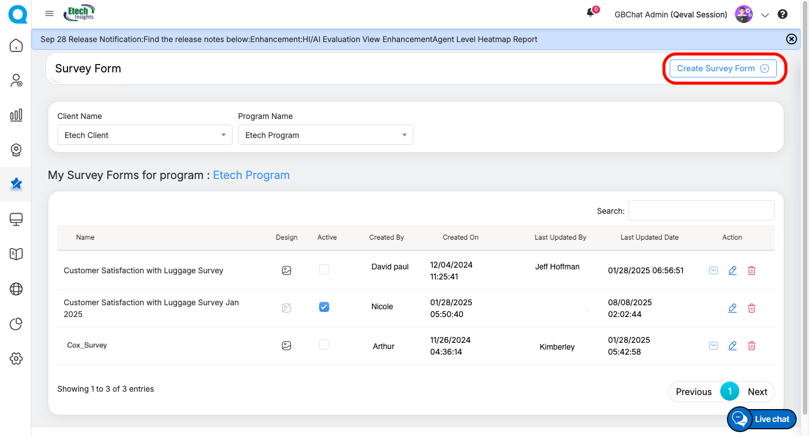Uncheck Active for Luggage Survey Jan 2025
Image resolution: width=809 pixels, height=436 pixels.
click(x=324, y=307)
